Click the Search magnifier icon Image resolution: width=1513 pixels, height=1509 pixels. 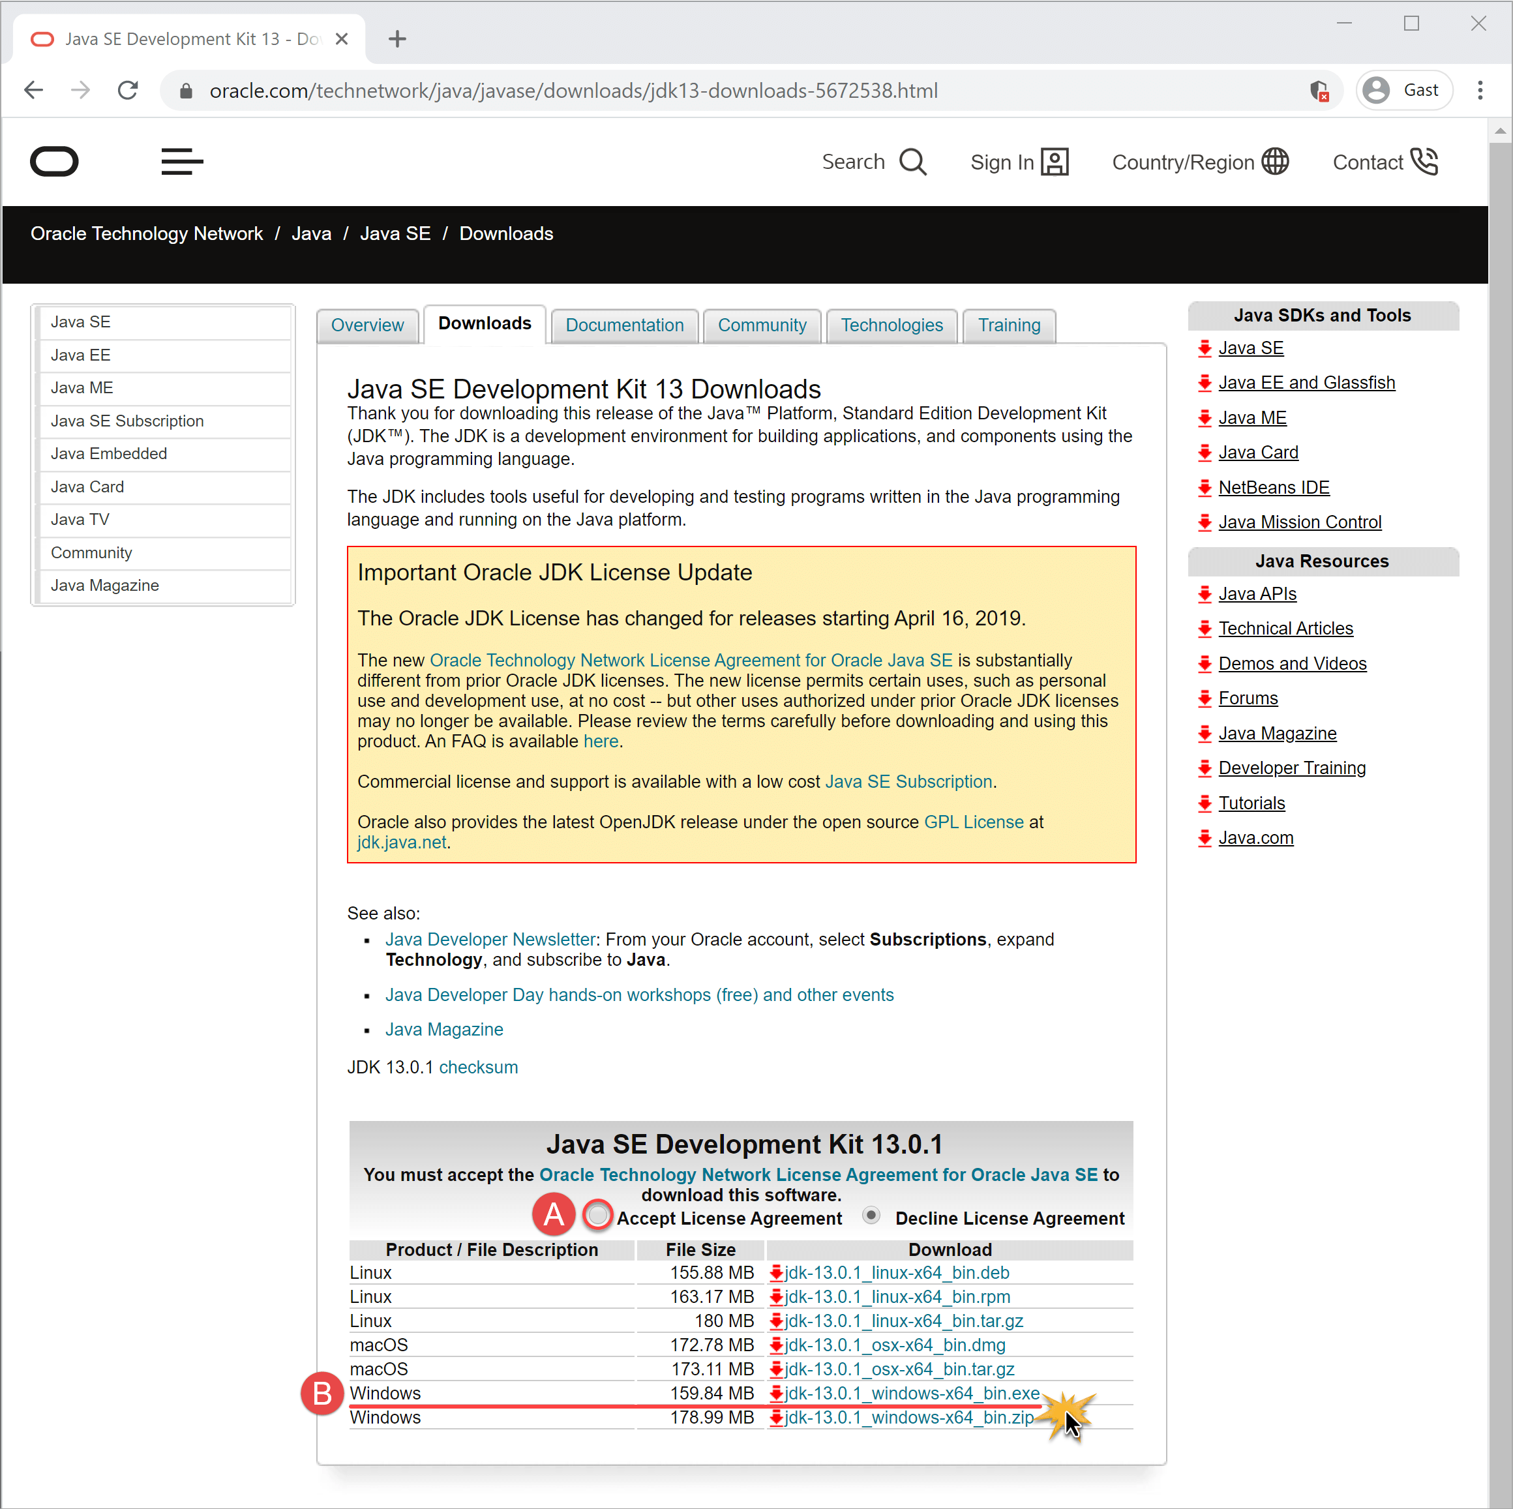[x=912, y=162]
